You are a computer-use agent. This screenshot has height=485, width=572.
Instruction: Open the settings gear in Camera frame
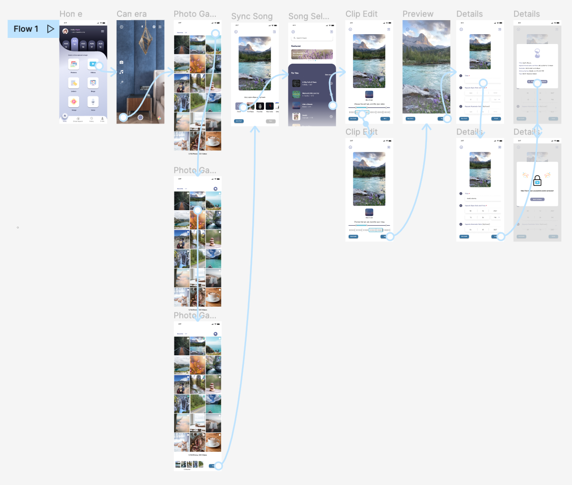click(x=154, y=27)
